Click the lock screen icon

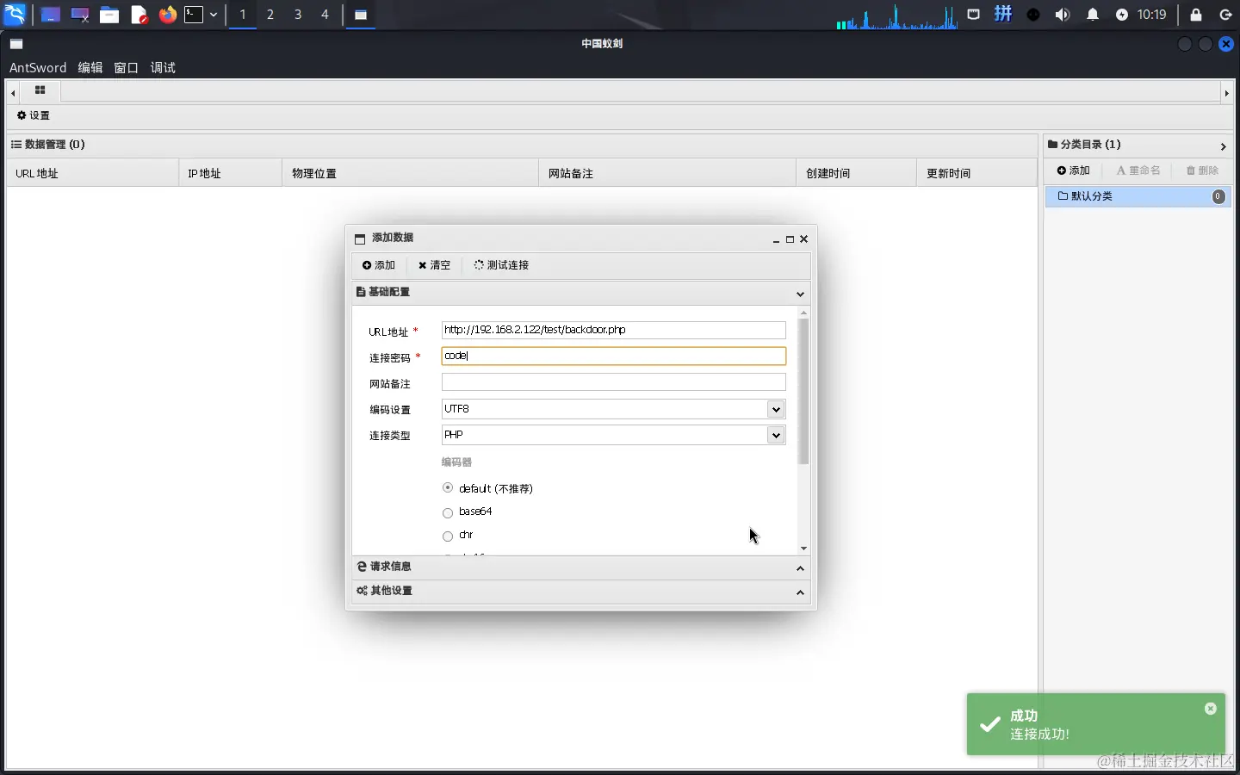pyautogui.click(x=1196, y=15)
